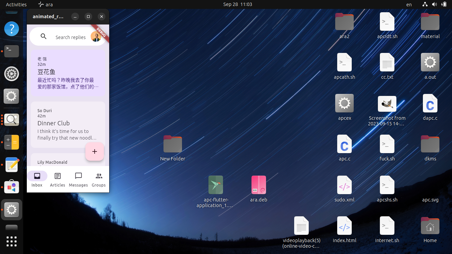
Task: Open Show Applications grid in dock
Action: (x=11, y=241)
